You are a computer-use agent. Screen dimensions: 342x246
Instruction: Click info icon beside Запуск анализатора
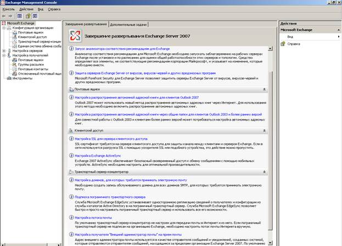(71, 49)
